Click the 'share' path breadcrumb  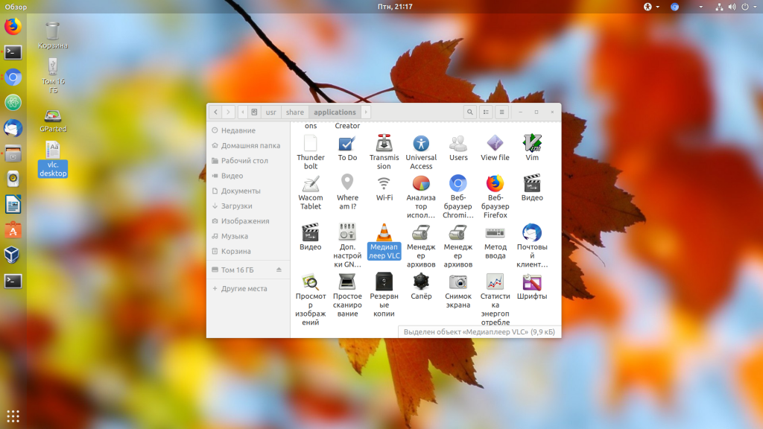pos(295,112)
